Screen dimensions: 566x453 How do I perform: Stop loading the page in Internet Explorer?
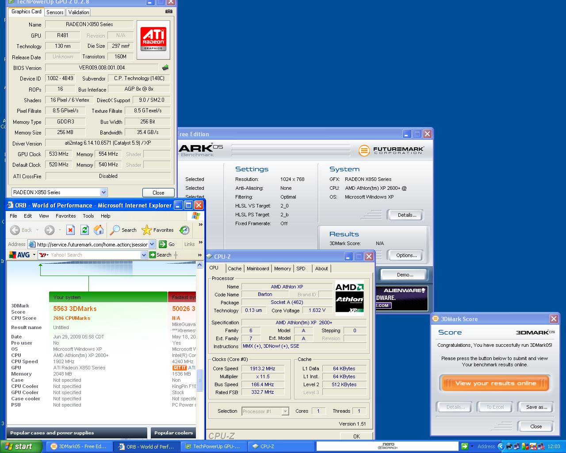pos(70,230)
